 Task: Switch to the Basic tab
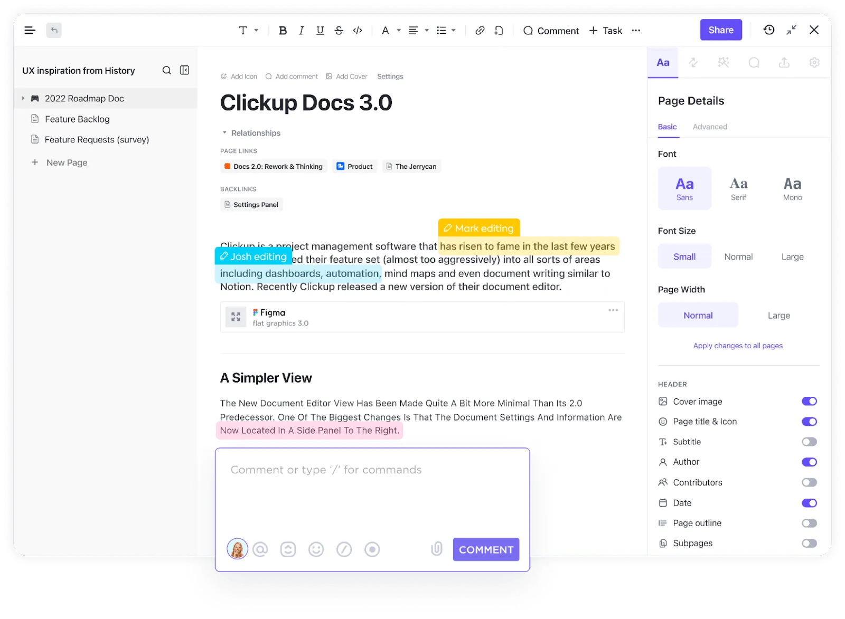[667, 127]
